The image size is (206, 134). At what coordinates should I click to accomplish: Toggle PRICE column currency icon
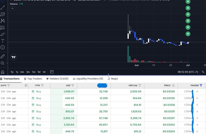(173, 85)
